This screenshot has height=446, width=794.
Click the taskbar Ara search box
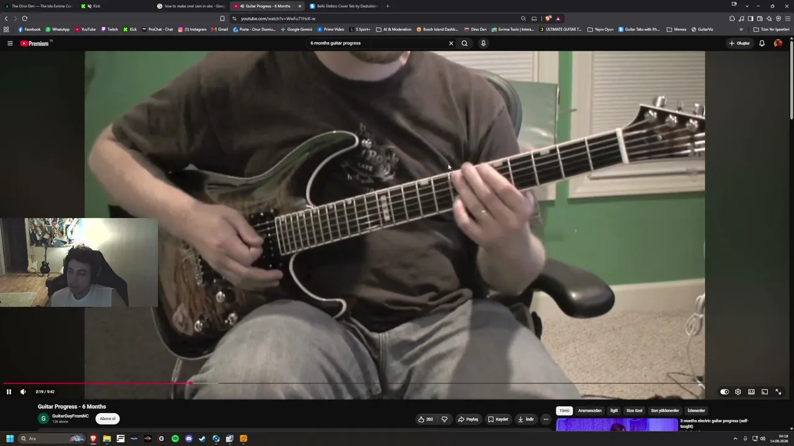click(52, 439)
